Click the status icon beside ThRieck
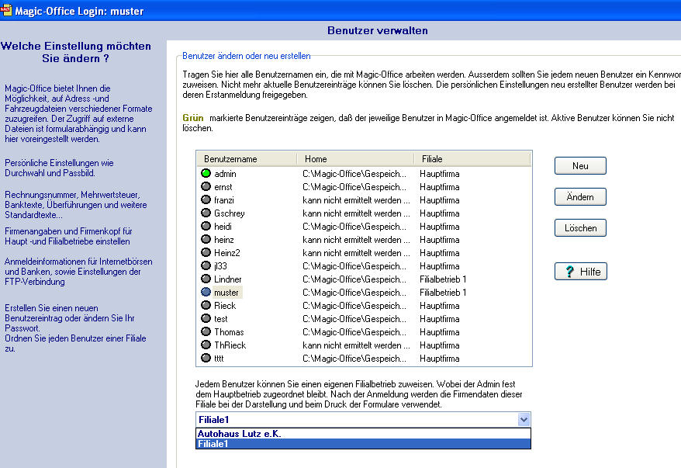This screenshot has height=468, width=681. (x=206, y=345)
